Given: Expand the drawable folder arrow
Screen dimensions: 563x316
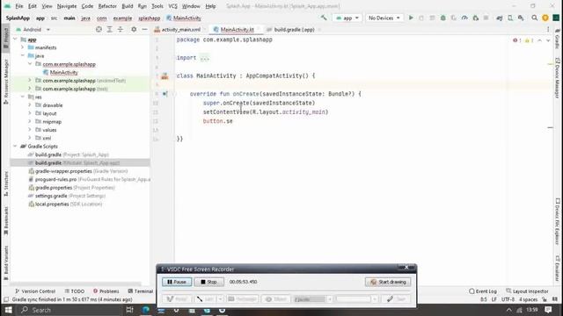Looking at the screenshot, I should 30,105.
